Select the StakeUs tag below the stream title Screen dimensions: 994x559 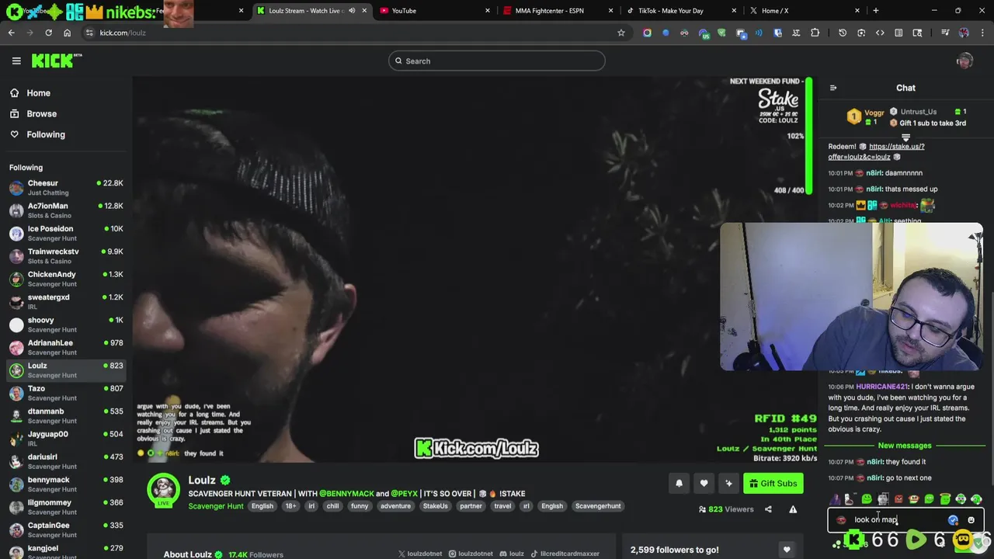tap(435, 506)
